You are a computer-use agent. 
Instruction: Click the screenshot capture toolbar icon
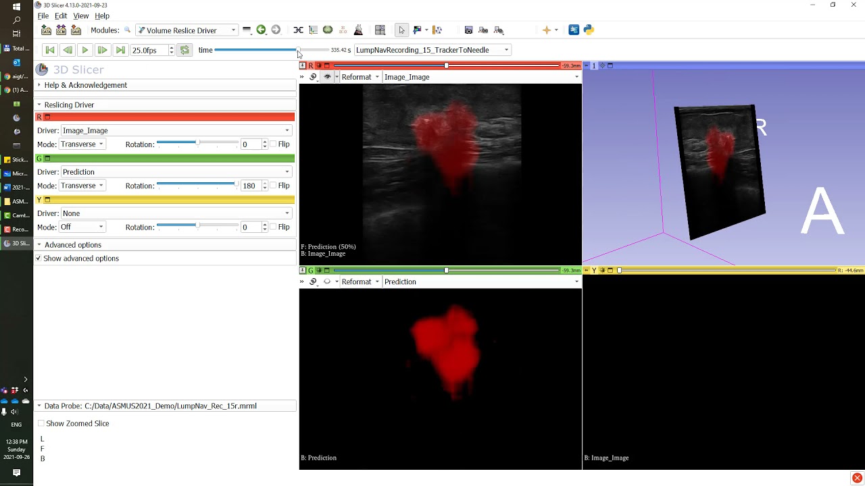coord(468,30)
